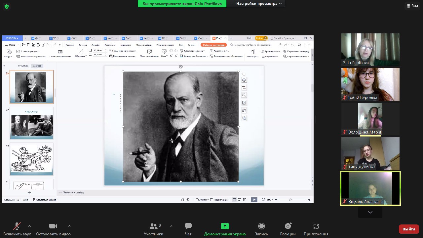Screen dimensions: 423x238
Task: Click the red Выйти leave button
Action: point(409,229)
